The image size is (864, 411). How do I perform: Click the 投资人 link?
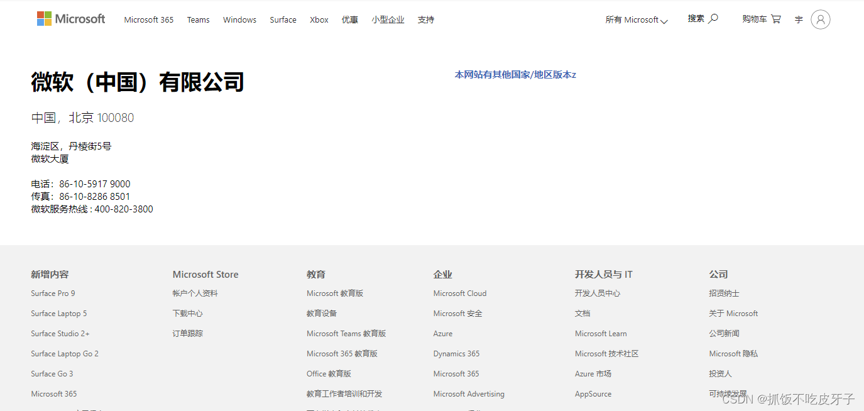pos(721,374)
